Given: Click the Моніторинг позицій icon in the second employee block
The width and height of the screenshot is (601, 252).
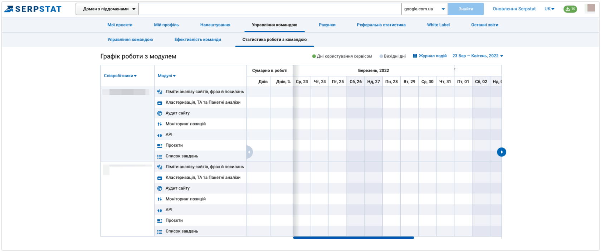Looking at the screenshot, I should pyautogui.click(x=160, y=199).
